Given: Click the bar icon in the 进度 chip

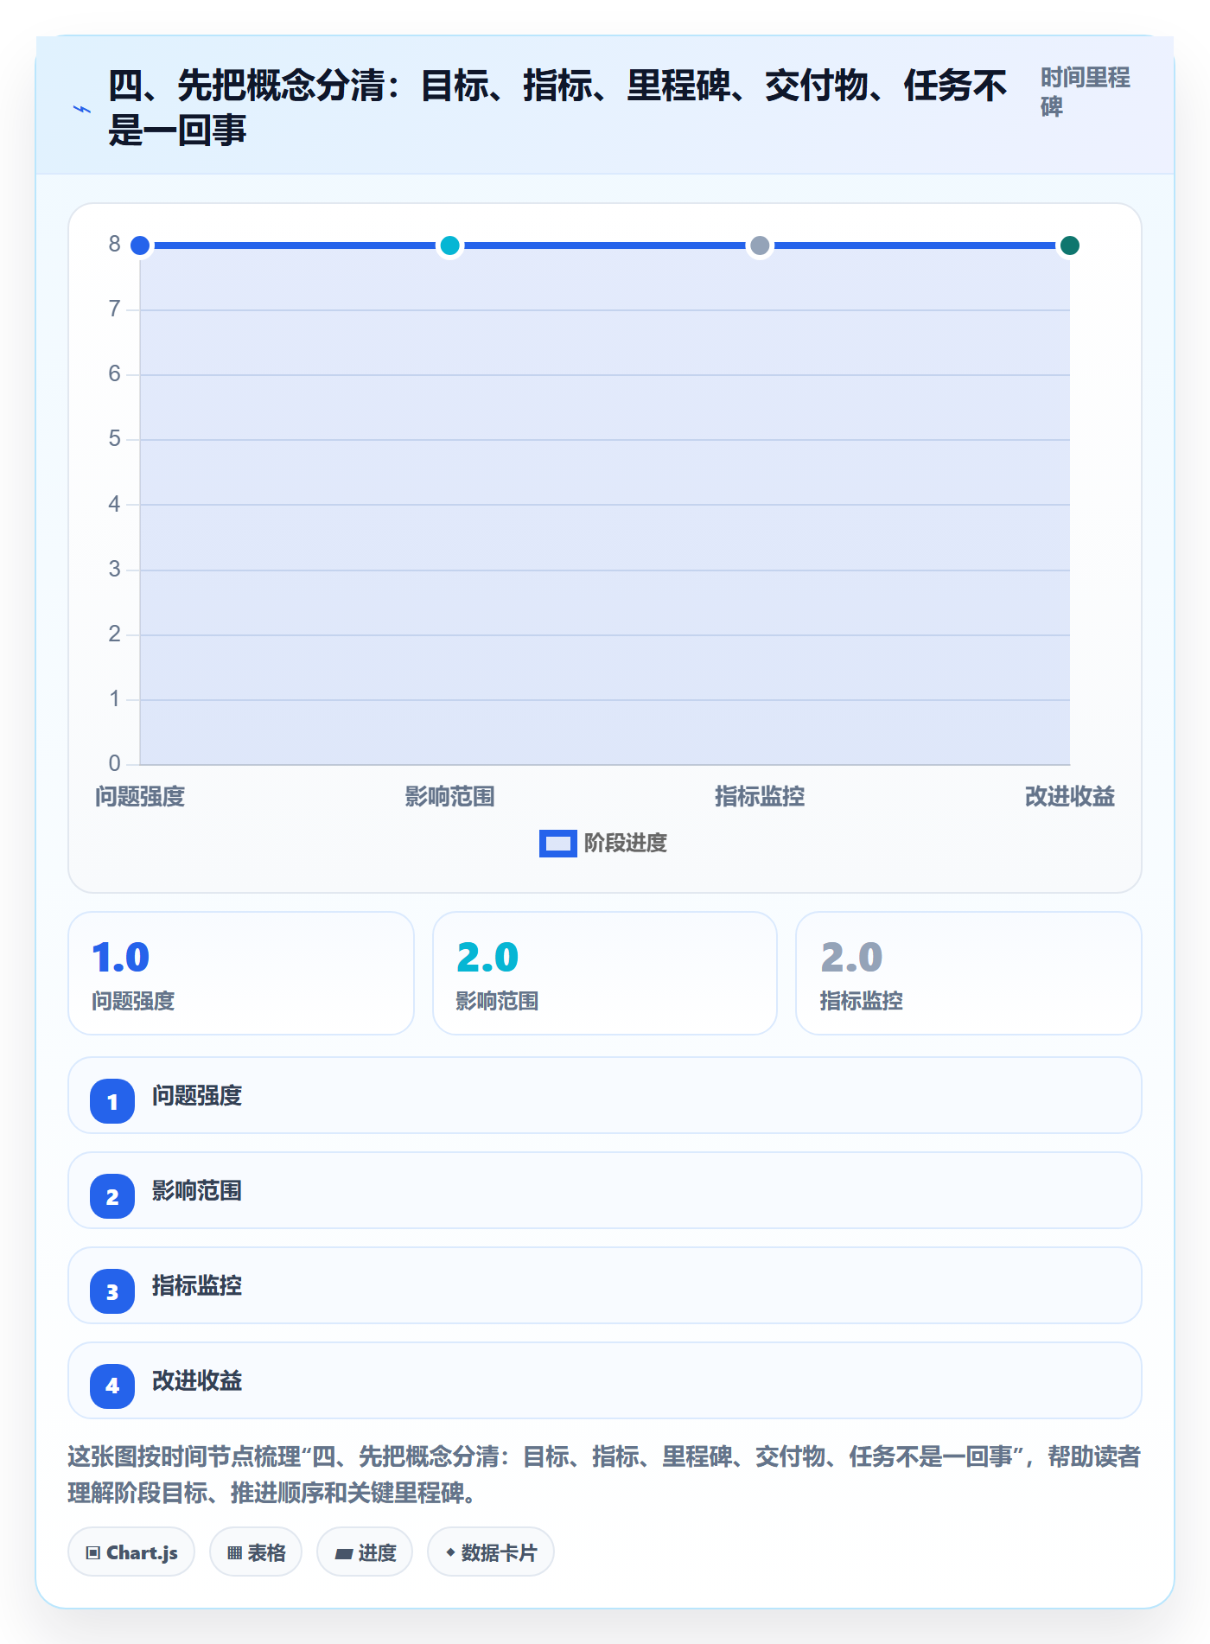Looking at the screenshot, I should [344, 1554].
